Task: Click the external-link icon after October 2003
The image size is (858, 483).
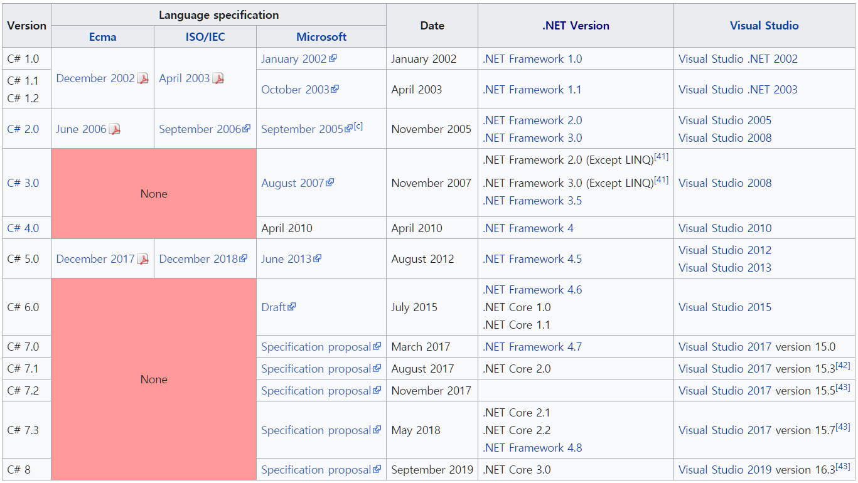Action: (335, 89)
